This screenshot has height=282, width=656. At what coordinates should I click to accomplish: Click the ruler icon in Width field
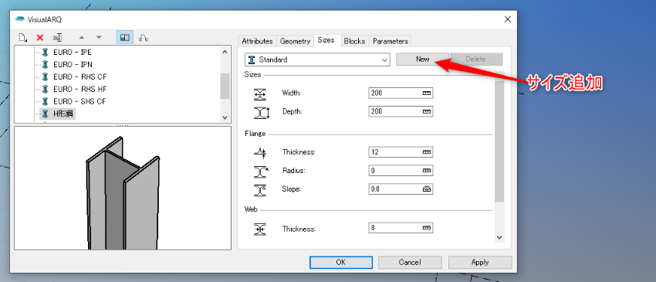(426, 93)
